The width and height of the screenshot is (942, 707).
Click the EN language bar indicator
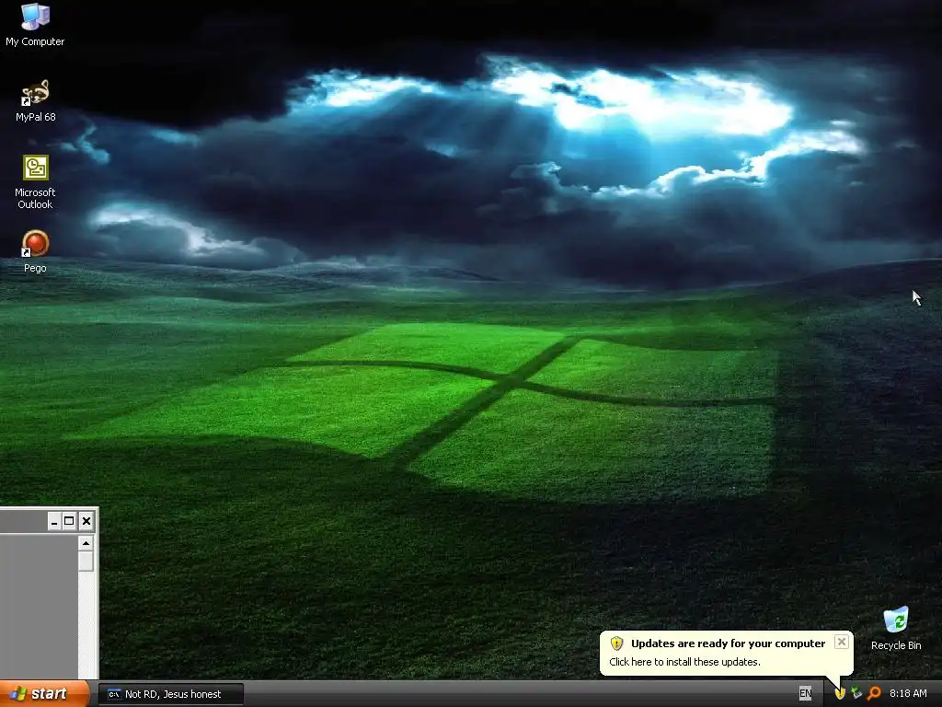coord(805,694)
